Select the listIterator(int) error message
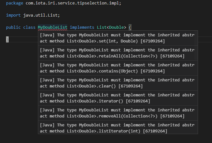 117,128
